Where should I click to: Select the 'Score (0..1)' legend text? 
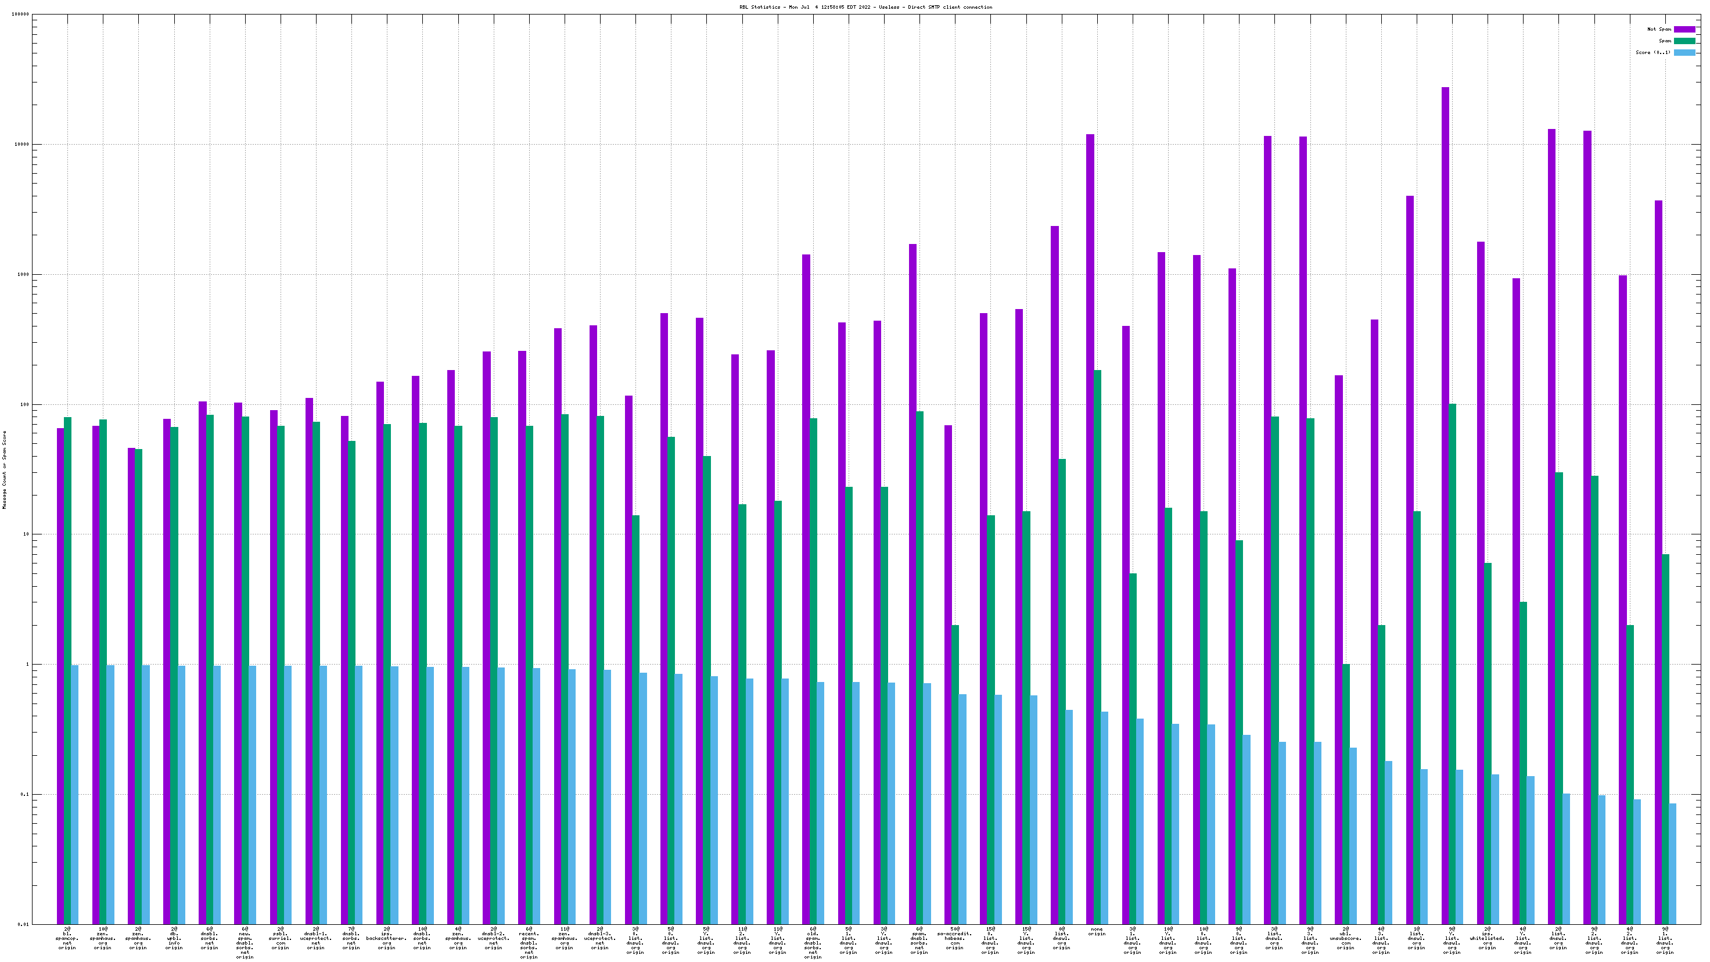click(1653, 52)
